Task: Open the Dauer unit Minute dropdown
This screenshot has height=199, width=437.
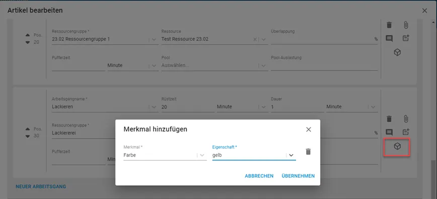Action: click(373, 107)
